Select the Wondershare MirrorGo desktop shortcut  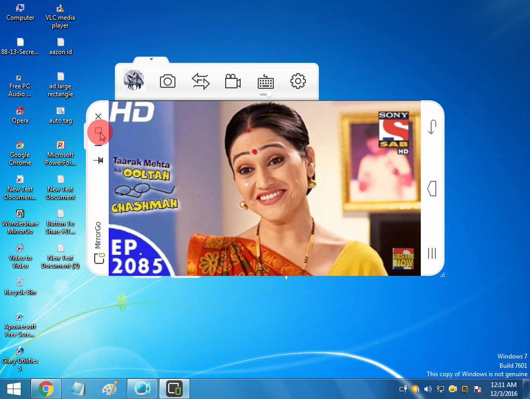click(x=20, y=222)
